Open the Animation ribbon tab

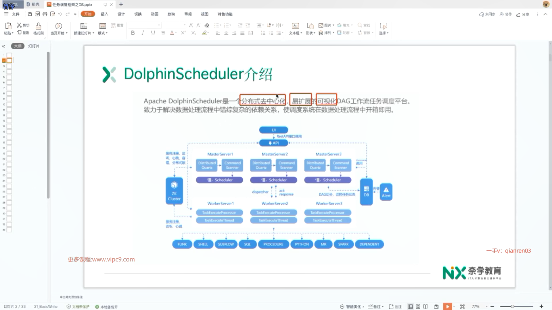tap(155, 14)
